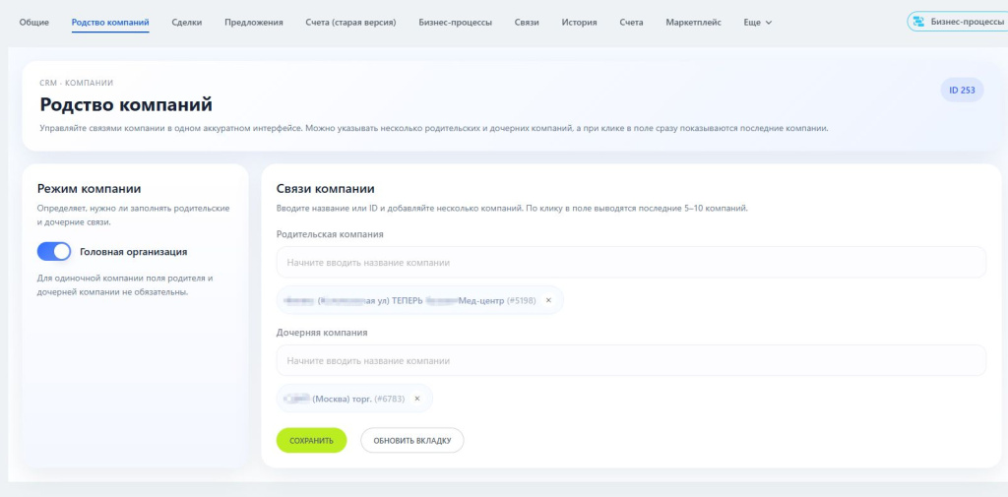Toggle the Головная организация switch
This screenshot has width=1008, height=497.
pos(54,251)
